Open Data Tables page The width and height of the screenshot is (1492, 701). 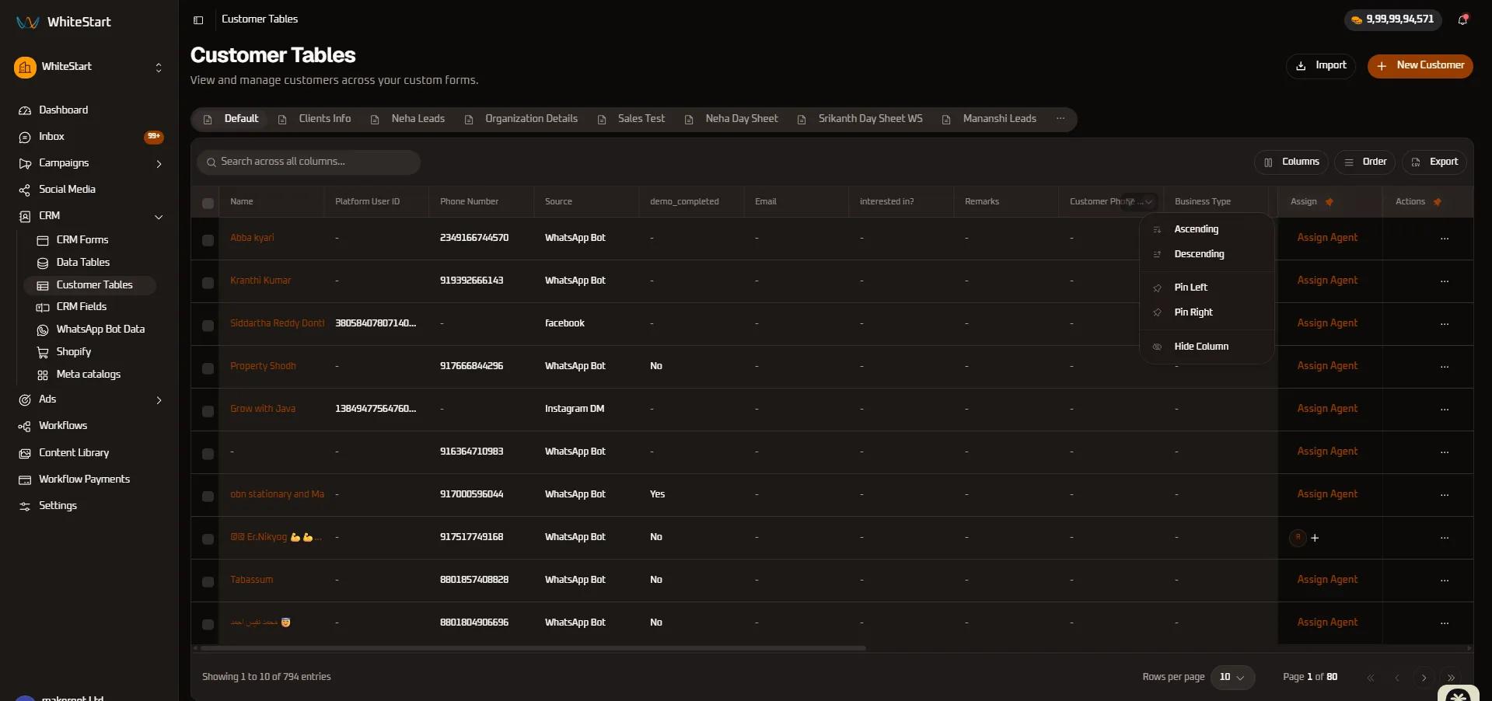(82, 263)
